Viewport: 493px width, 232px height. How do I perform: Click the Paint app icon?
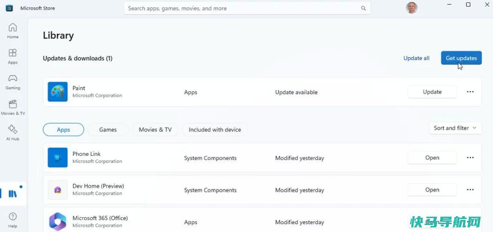tap(58, 92)
